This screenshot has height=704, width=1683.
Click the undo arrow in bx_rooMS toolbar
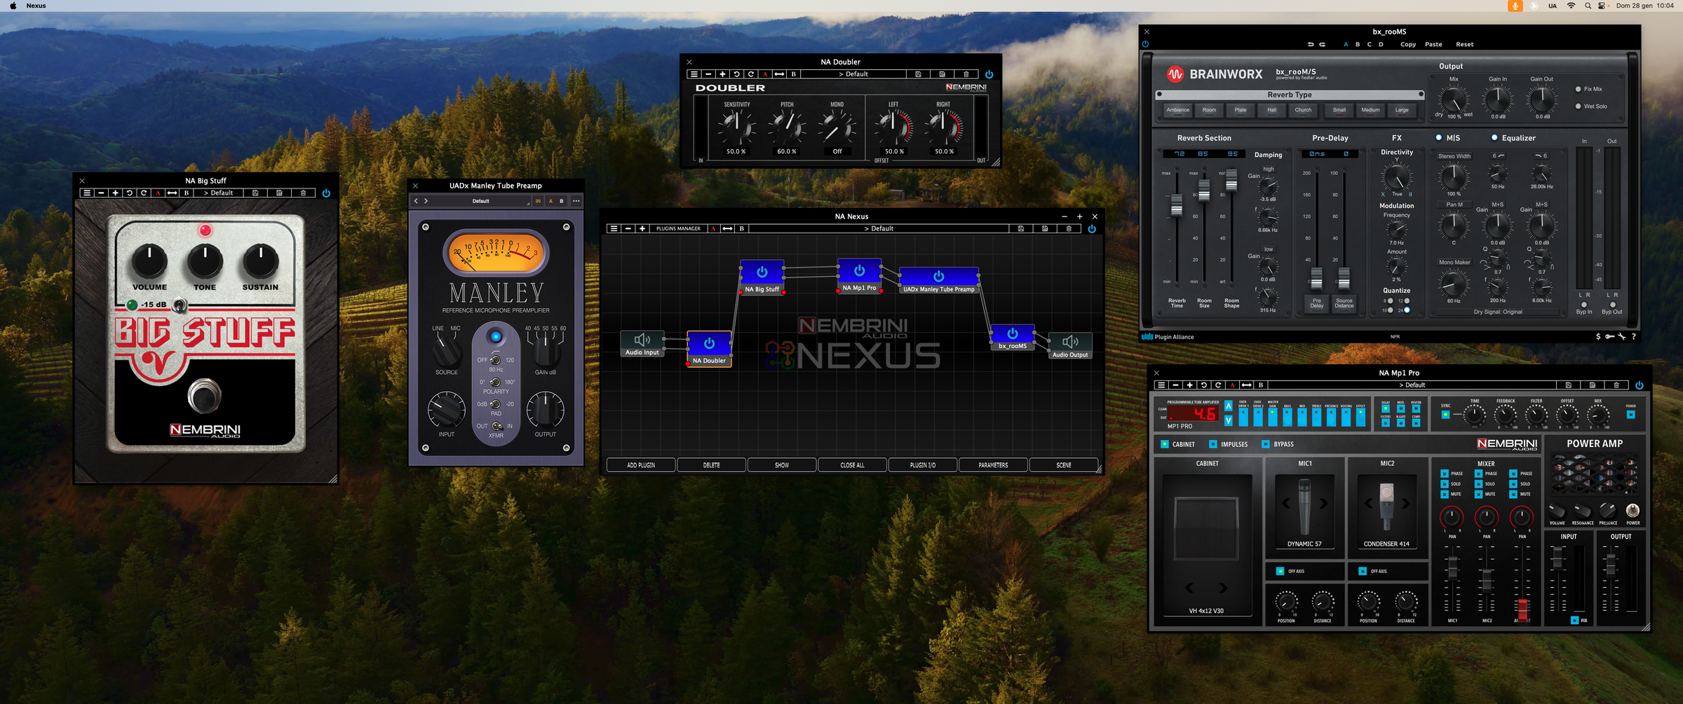[x=1310, y=44]
